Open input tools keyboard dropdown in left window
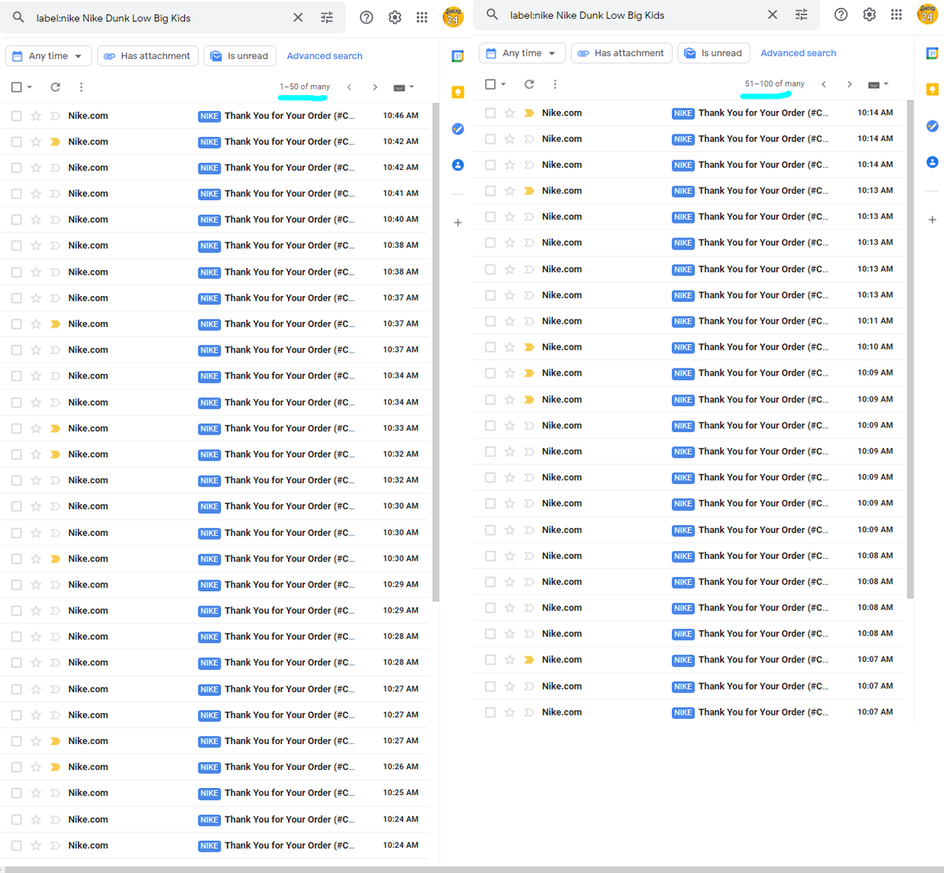 pyautogui.click(x=404, y=87)
